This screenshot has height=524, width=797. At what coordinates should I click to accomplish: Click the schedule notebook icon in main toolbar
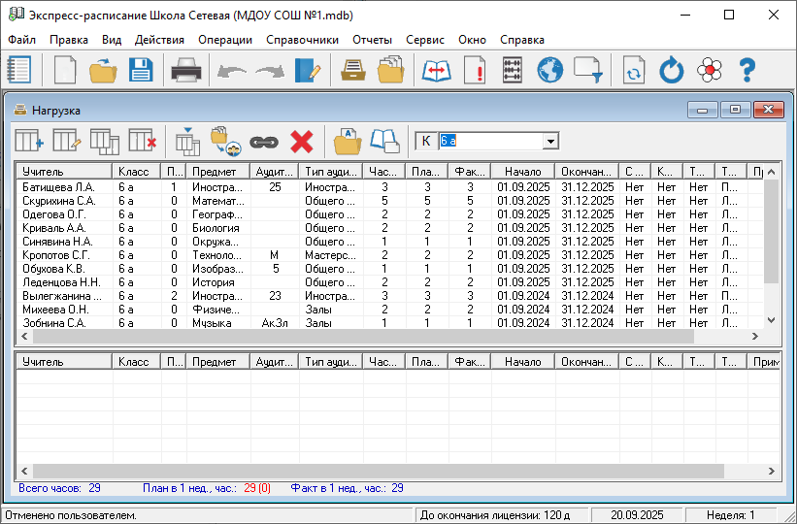[x=18, y=70]
